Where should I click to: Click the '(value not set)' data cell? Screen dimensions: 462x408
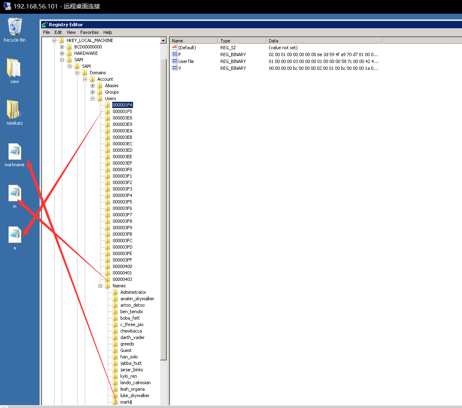tap(283, 48)
